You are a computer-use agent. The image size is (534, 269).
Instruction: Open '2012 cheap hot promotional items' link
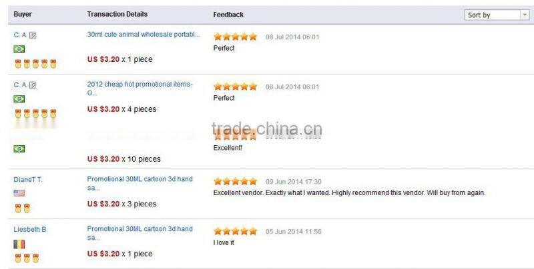pos(140,89)
